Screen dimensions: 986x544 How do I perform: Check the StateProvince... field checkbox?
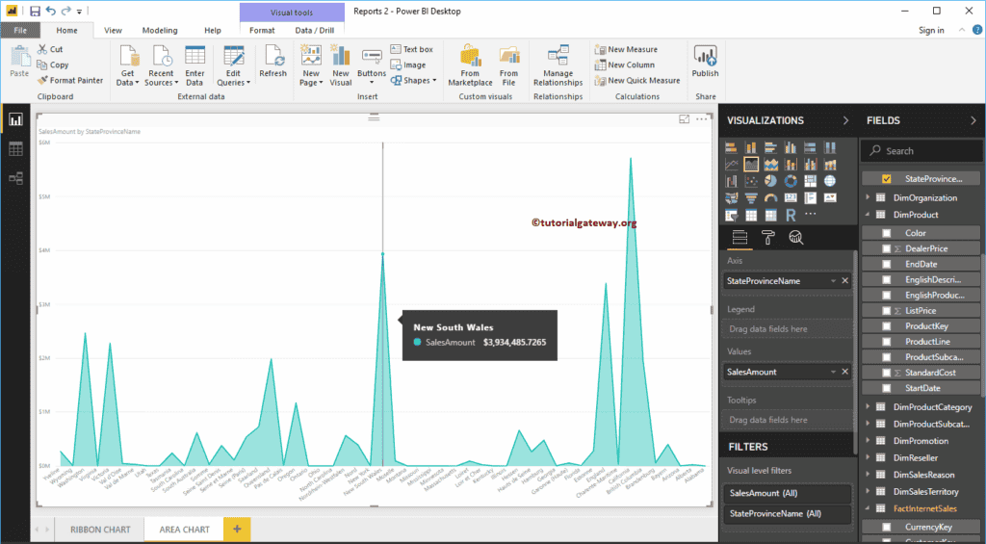[887, 179]
